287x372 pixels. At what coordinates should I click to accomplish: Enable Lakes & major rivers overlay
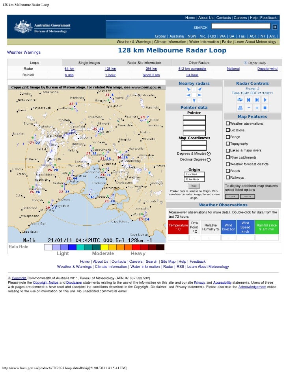point(228,150)
